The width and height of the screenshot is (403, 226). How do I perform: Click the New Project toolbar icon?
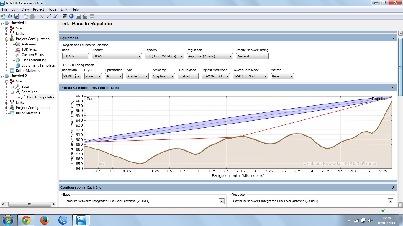tap(3, 16)
